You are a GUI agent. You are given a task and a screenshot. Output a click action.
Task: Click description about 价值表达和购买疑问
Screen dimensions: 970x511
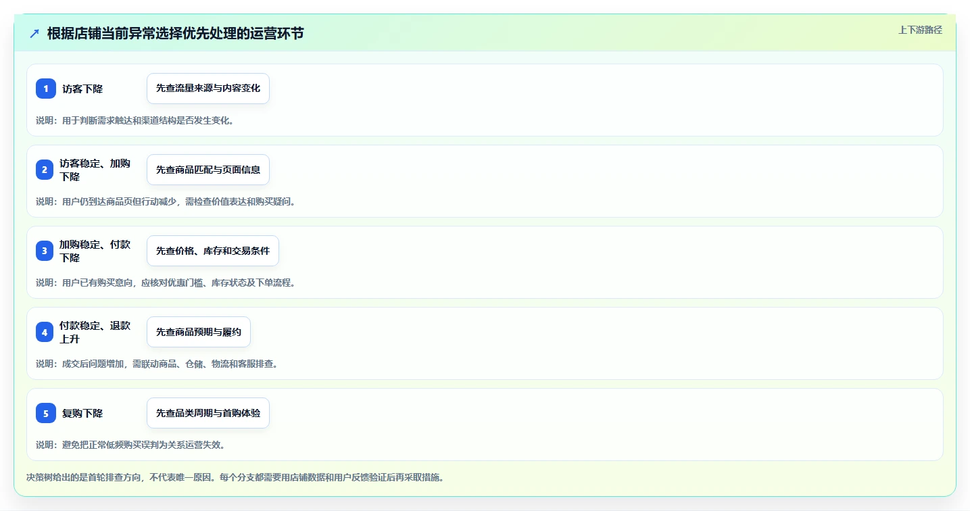[x=166, y=201]
